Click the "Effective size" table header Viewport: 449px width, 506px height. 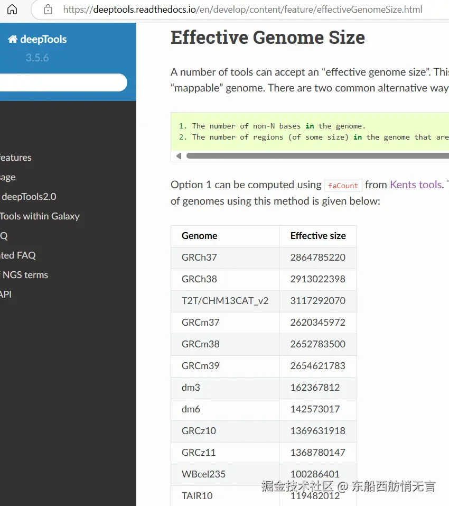pyautogui.click(x=318, y=236)
